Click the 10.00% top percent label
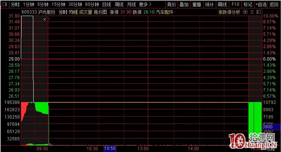 coord(270,16)
